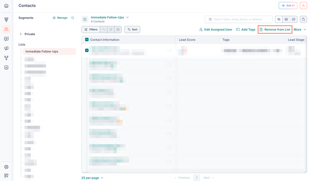Click the Previous page link
The image size is (310, 181).
point(182,178)
